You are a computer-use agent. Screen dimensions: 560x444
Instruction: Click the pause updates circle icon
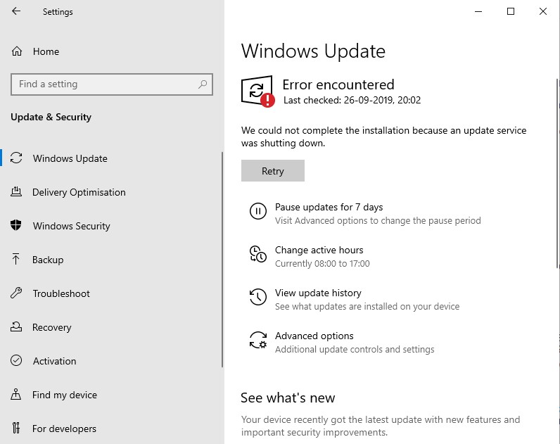click(x=258, y=211)
